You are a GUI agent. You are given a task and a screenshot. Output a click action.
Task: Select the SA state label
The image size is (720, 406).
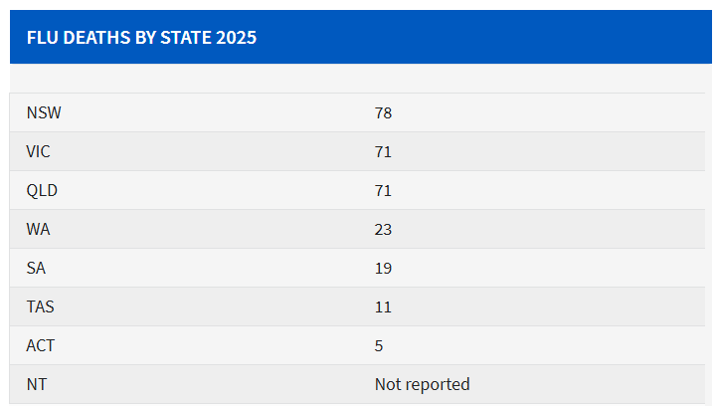(36, 269)
